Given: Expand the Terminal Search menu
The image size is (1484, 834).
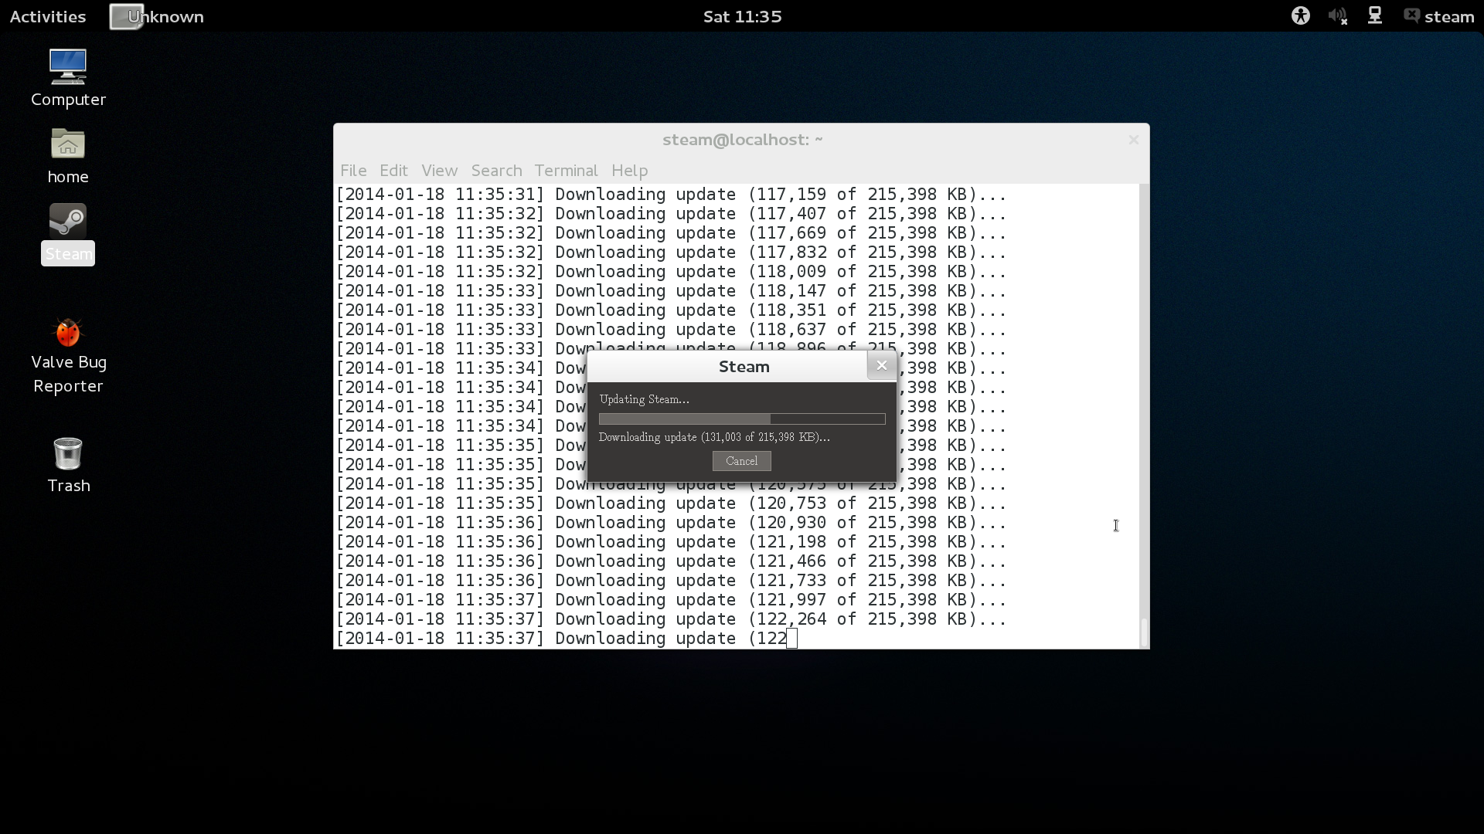Looking at the screenshot, I should pos(496,170).
